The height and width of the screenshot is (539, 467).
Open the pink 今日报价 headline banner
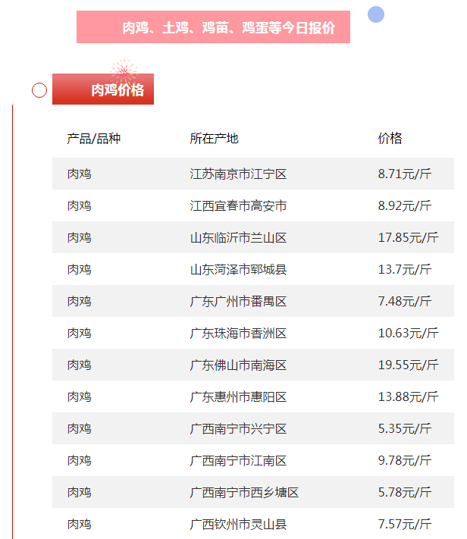[x=213, y=27]
